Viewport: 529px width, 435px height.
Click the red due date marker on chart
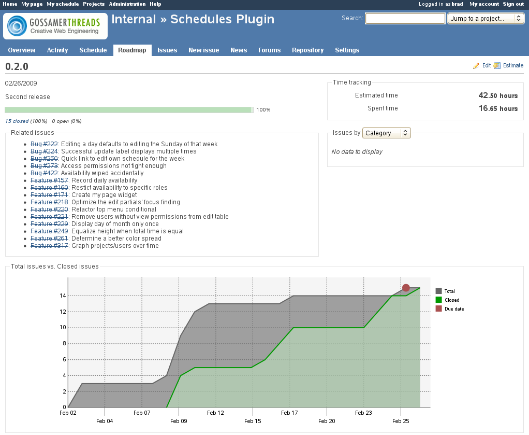pos(406,288)
